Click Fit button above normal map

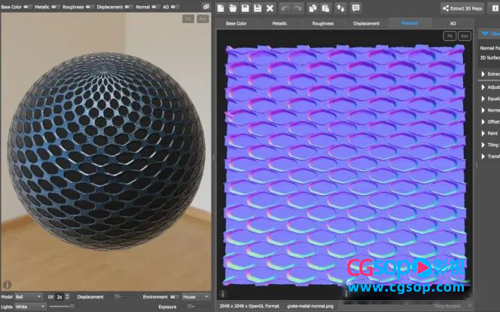click(x=449, y=35)
